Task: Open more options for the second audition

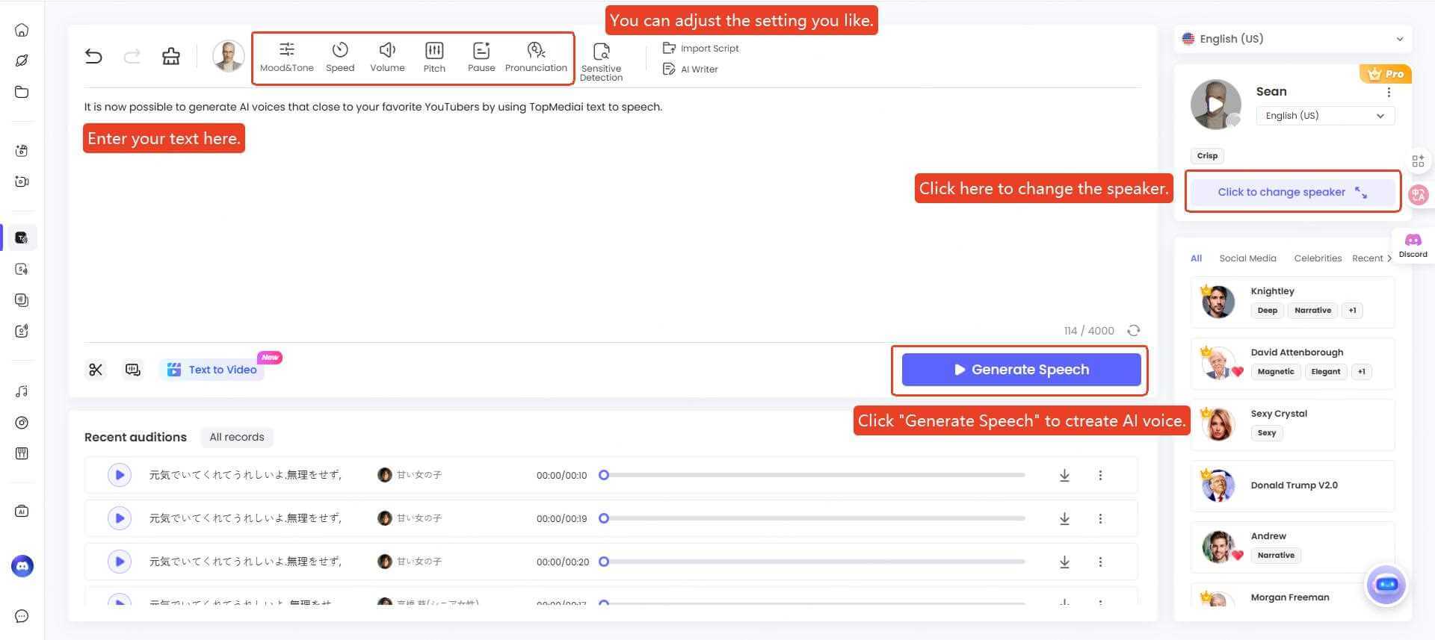Action: 1100,518
